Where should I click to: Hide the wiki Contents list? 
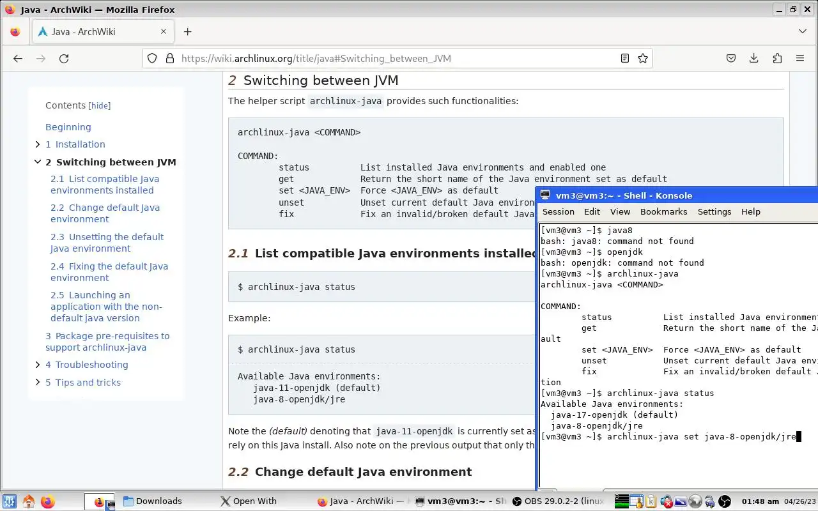pyautogui.click(x=99, y=106)
